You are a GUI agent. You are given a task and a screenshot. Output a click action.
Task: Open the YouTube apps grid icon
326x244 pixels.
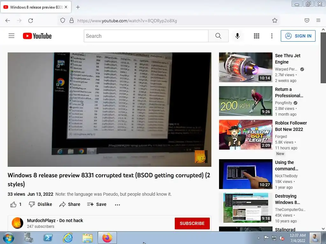tap(257, 36)
